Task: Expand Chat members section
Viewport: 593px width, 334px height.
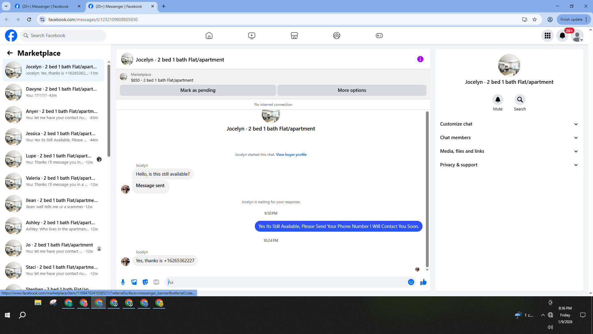Action: [x=509, y=138]
